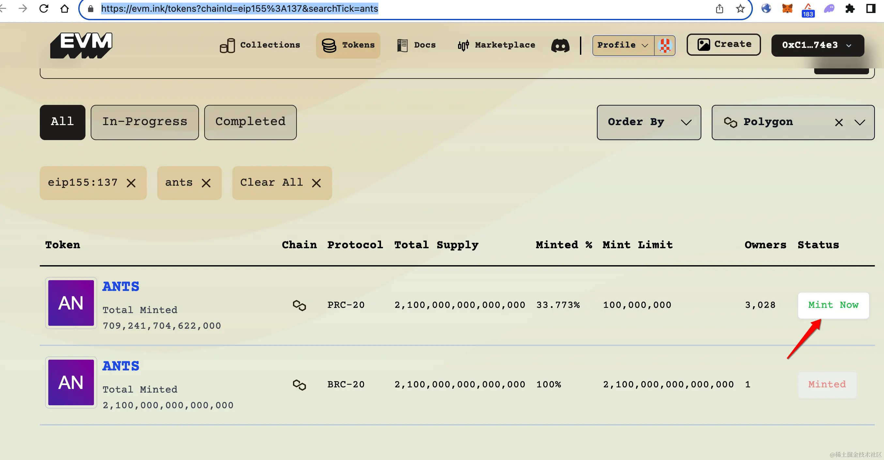Open the Profile dropdown
The height and width of the screenshot is (460, 884).
pos(622,45)
